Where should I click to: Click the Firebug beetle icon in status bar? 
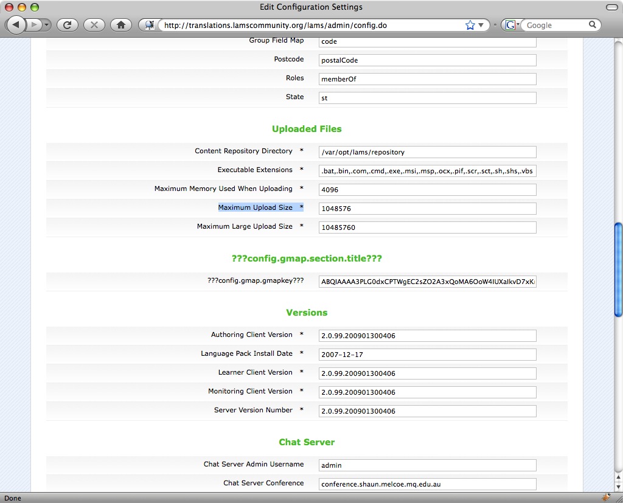coord(606,498)
